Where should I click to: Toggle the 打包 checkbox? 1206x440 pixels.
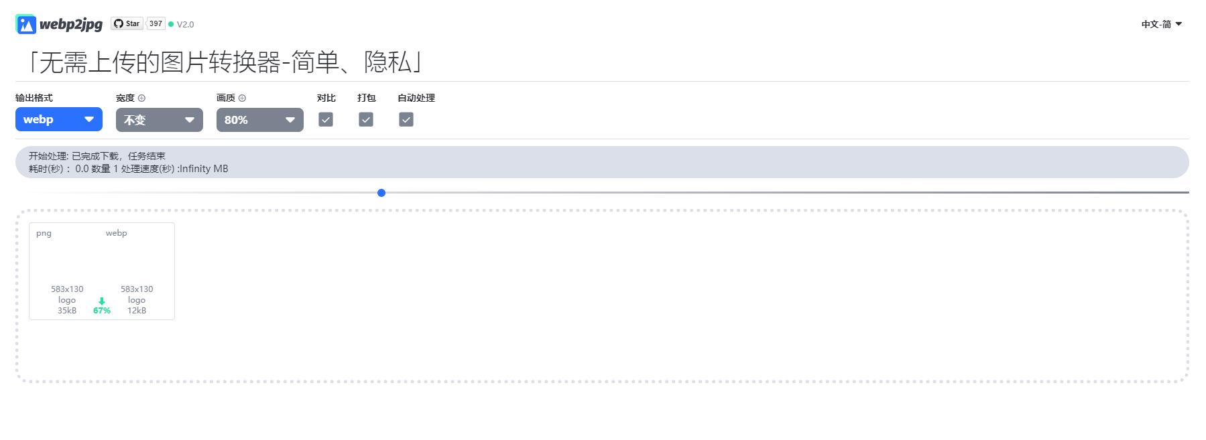366,119
